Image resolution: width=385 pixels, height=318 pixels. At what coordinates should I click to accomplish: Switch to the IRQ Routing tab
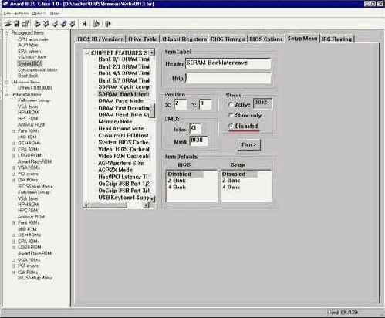(336, 39)
